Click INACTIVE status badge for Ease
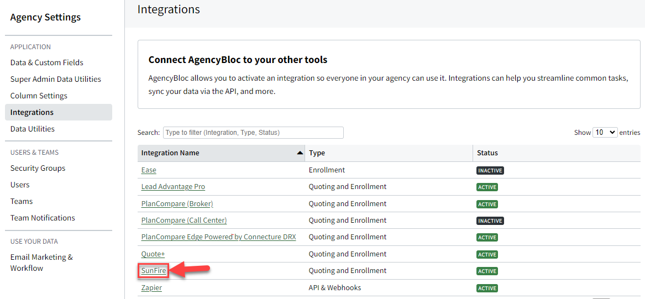The width and height of the screenshot is (645, 299). pos(490,170)
